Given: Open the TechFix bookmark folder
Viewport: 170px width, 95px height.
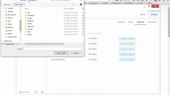Looking at the screenshot, I should click(139, 3).
